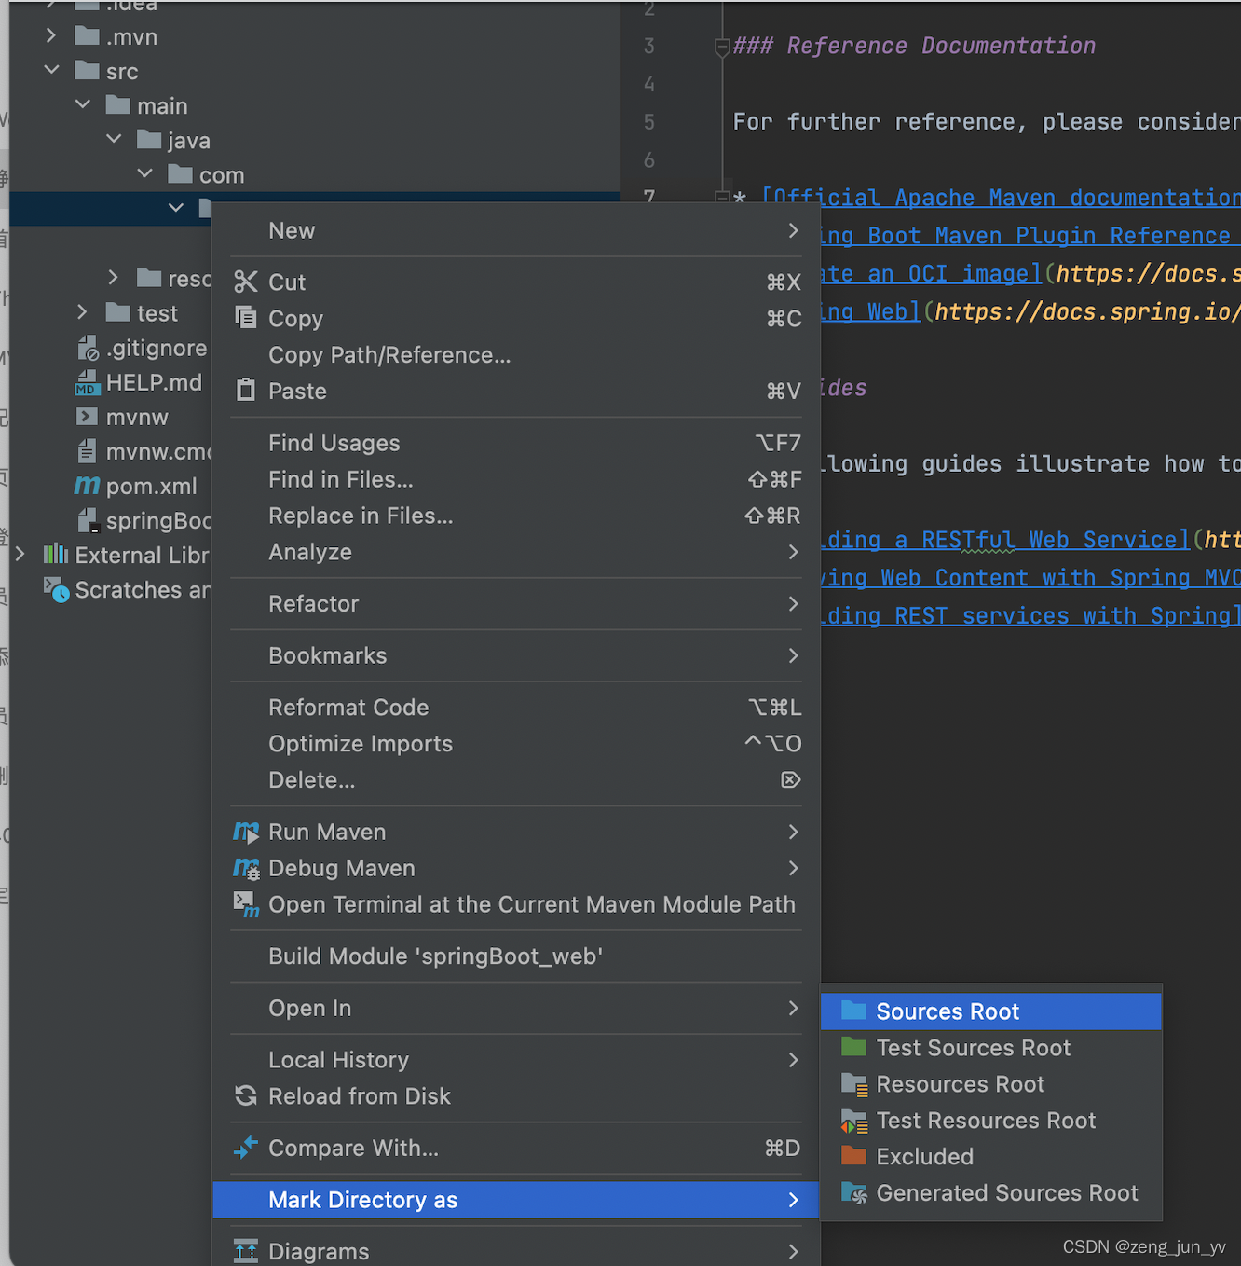The height and width of the screenshot is (1266, 1241).
Task: Expand External Libraries node
Action: point(20,555)
